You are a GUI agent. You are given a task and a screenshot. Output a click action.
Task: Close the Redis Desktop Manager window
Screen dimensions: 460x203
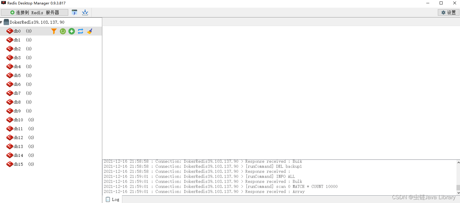[x=455, y=3]
